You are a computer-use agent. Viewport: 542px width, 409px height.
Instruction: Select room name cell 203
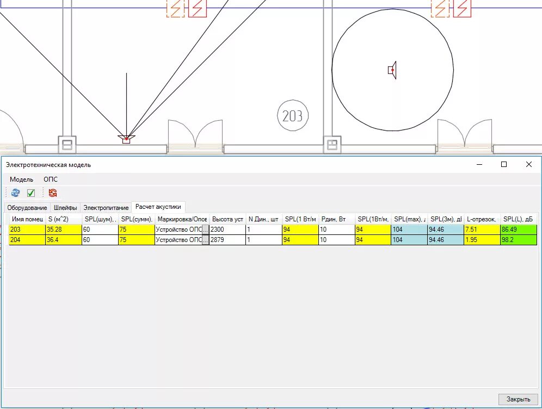(x=27, y=230)
